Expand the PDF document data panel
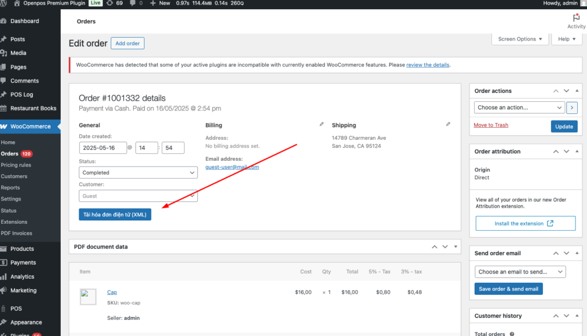587x336 pixels. coord(456,247)
